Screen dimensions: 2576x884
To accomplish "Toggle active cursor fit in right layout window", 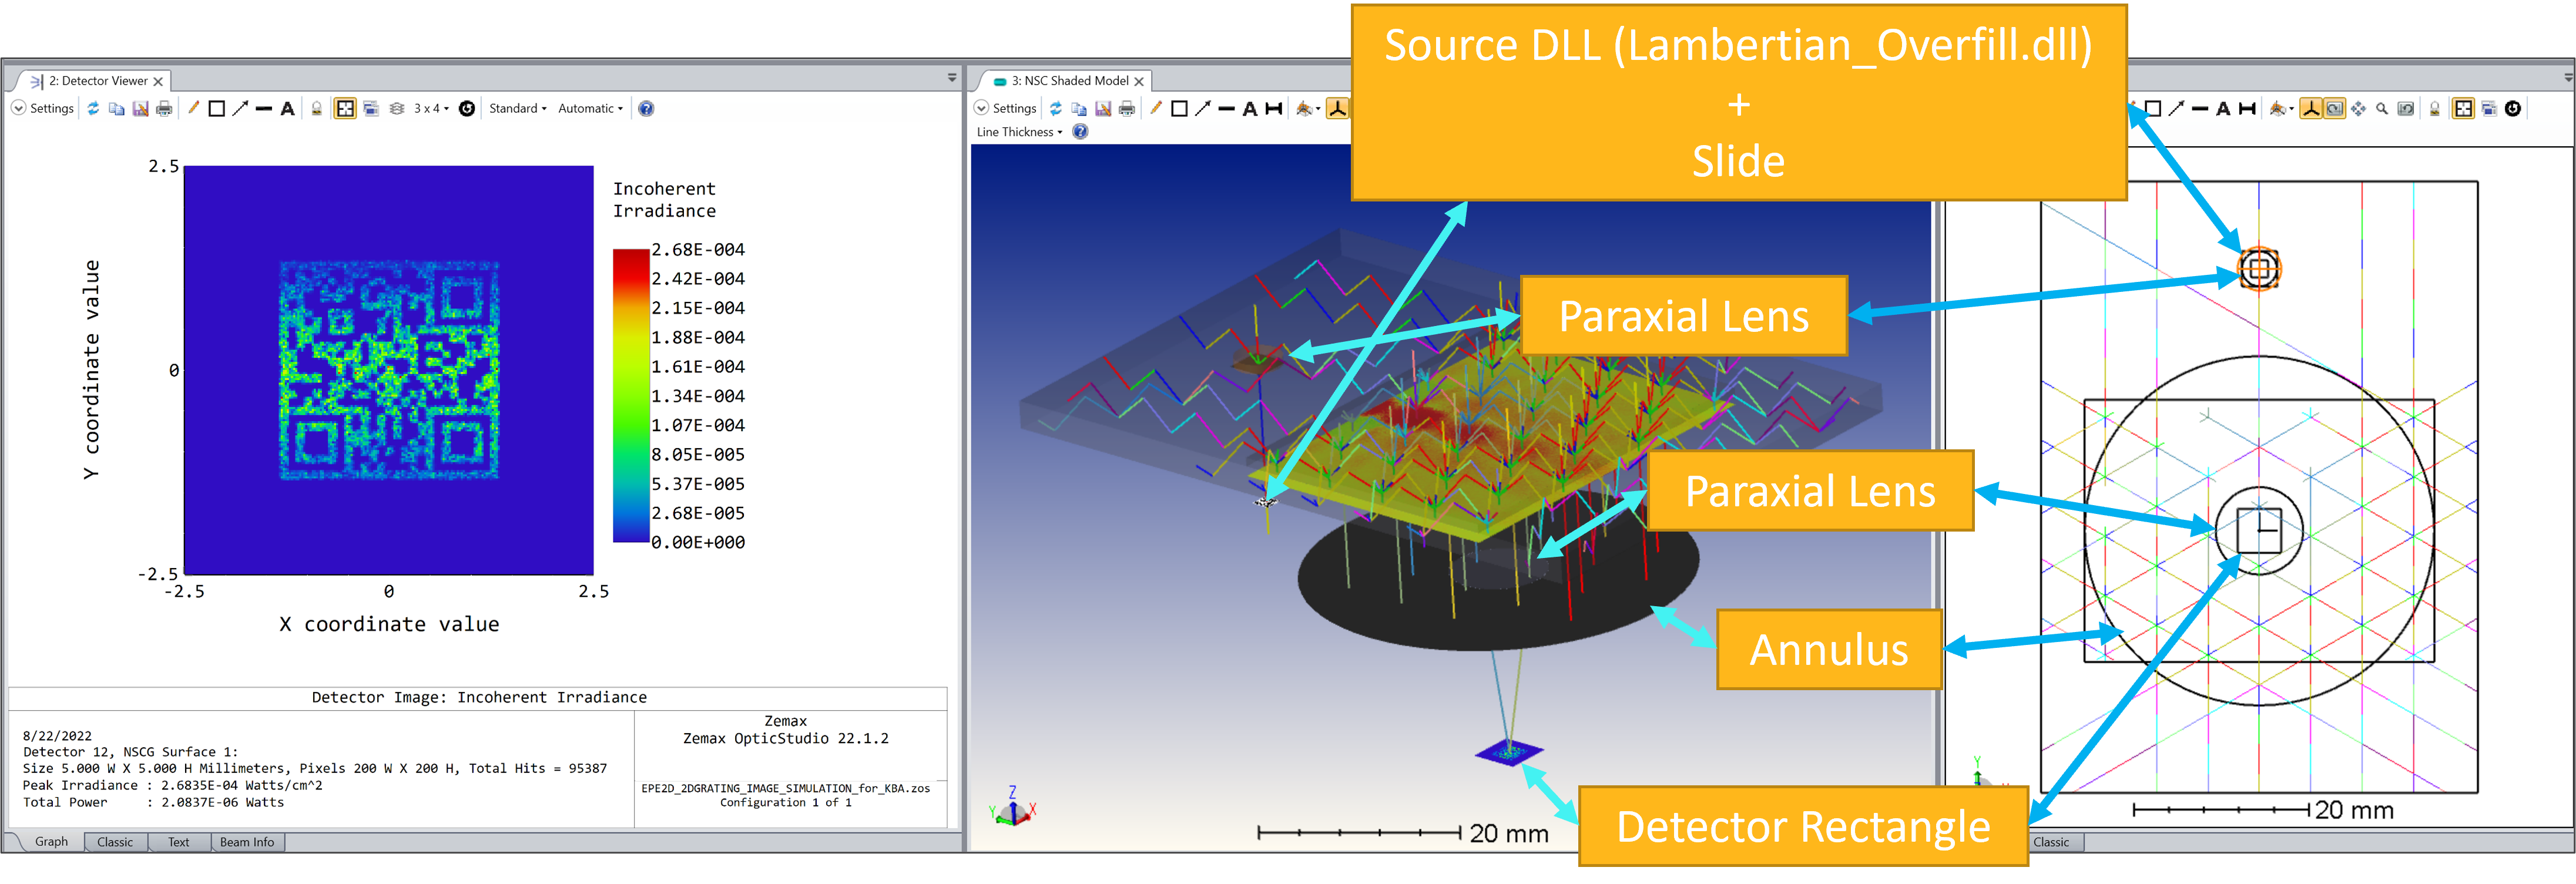I will point(2464,108).
